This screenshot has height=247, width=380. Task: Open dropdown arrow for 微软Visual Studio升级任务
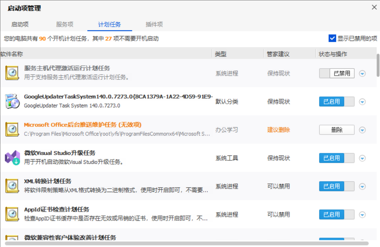pyautogui.click(x=362, y=158)
